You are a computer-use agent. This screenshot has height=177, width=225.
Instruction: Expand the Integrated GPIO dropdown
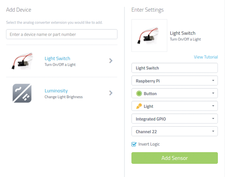click(174, 119)
